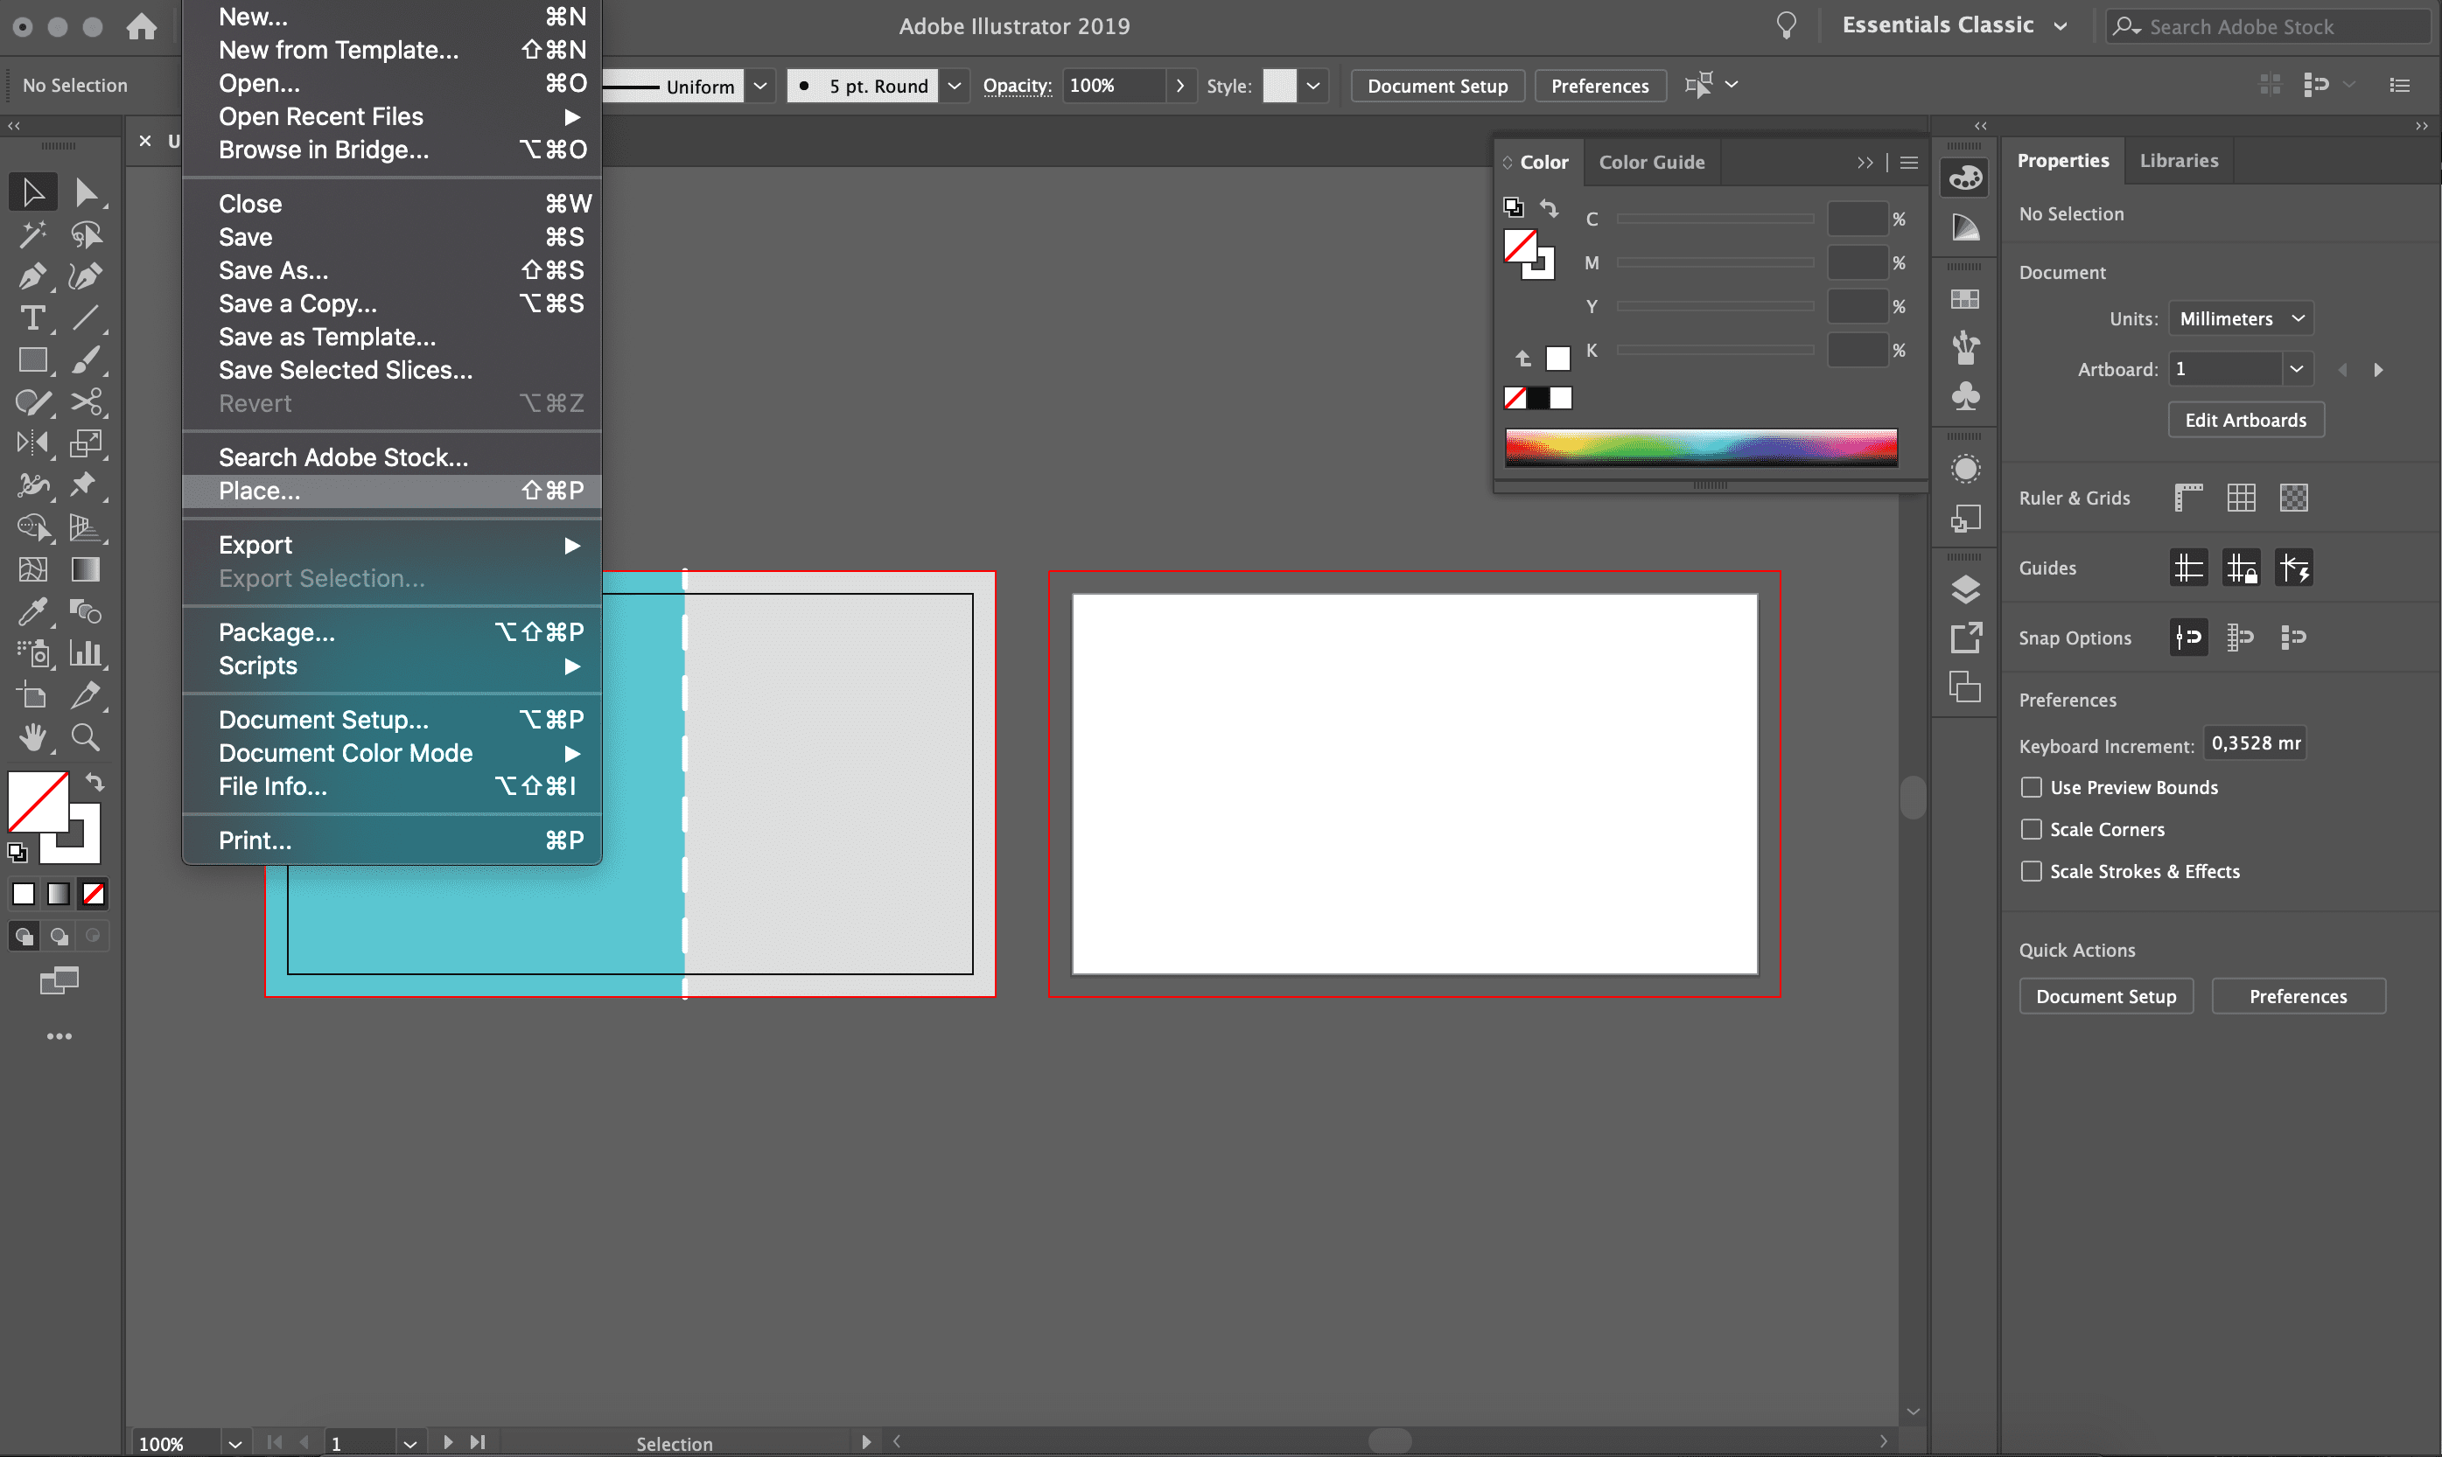Image resolution: width=2442 pixels, height=1457 pixels.
Task: Open the Appearance panel circle icon
Action: click(1965, 469)
